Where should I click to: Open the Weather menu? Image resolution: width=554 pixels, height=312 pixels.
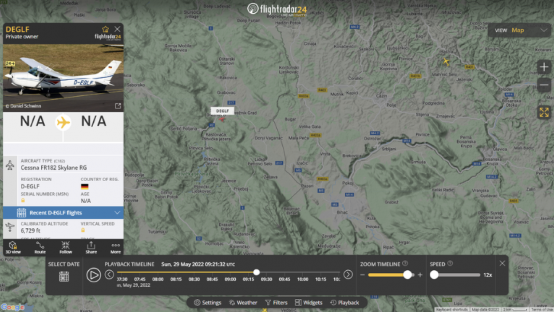(243, 303)
